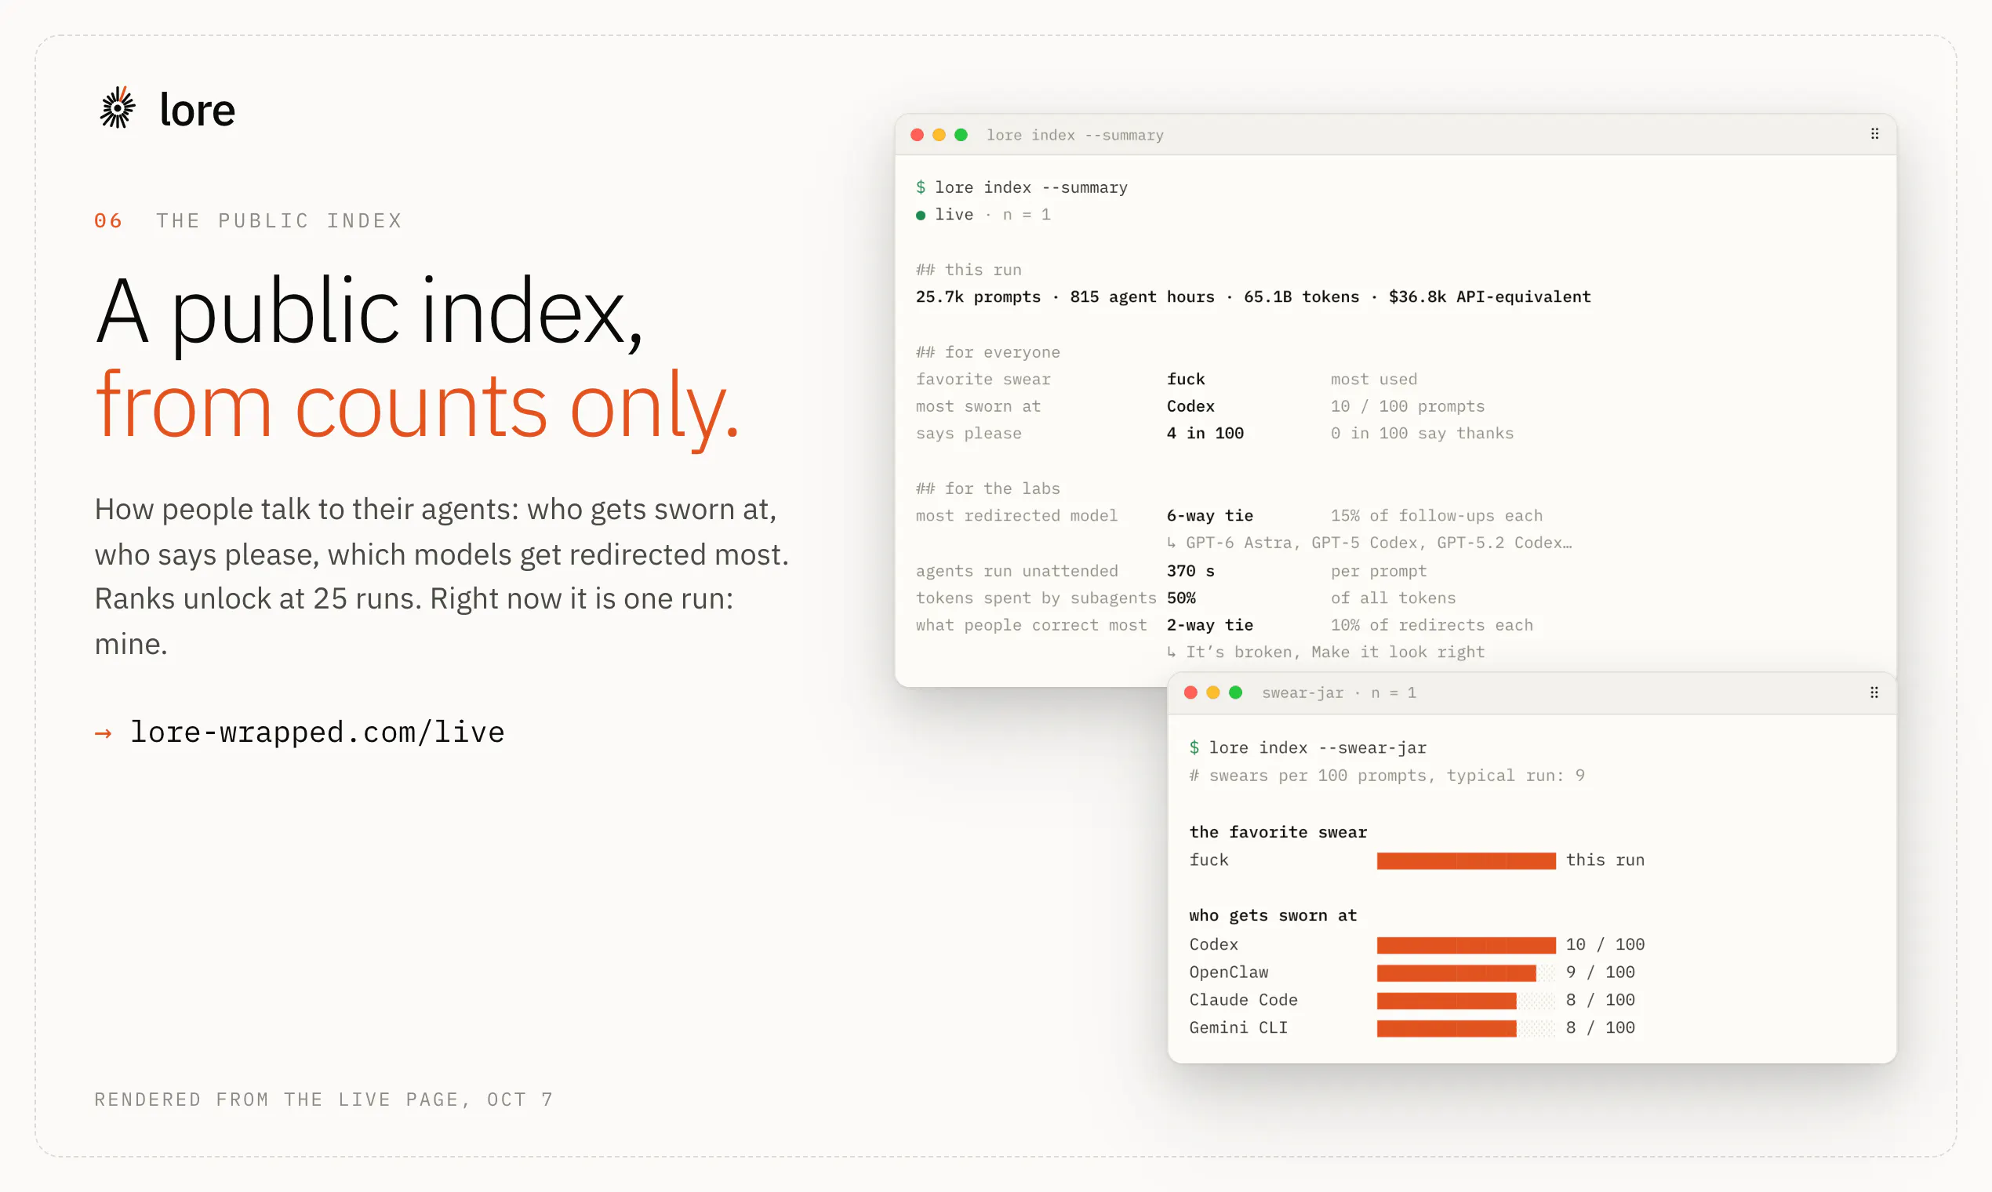
Task: Click the '370 s' agents run unattended value
Action: coord(1190,571)
